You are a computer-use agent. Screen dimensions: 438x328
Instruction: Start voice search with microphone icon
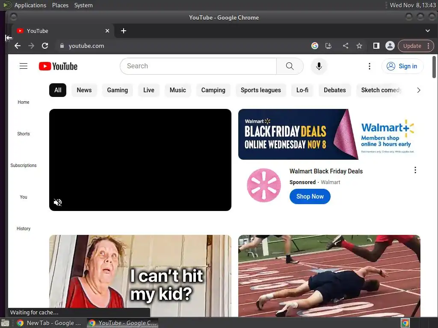coord(319,66)
